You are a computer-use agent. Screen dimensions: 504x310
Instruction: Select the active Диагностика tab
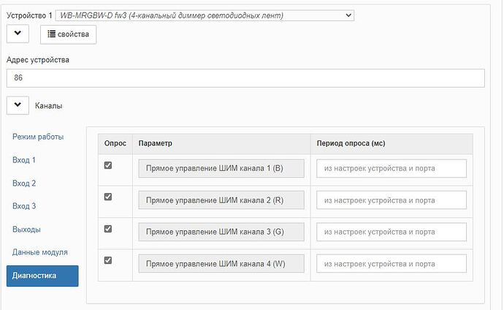click(x=42, y=276)
